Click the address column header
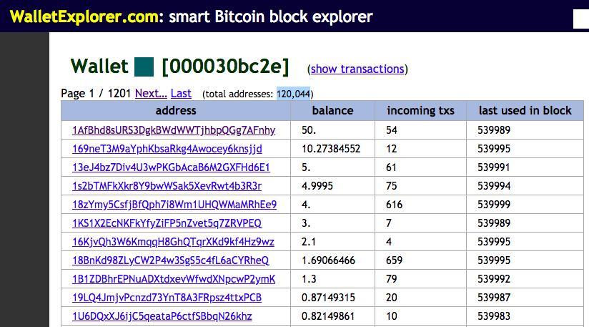 [176, 110]
